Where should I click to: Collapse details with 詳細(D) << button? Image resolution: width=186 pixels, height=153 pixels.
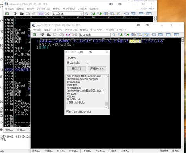(97, 69)
